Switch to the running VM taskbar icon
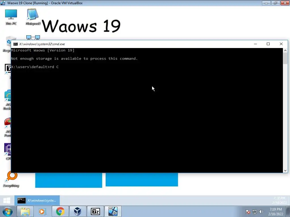 point(113,211)
